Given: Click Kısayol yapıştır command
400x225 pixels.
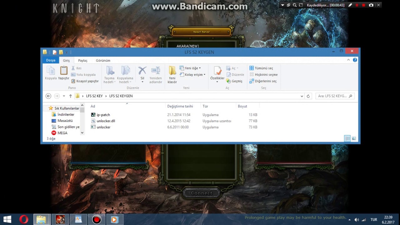Looking at the screenshot, I should coord(85,81).
